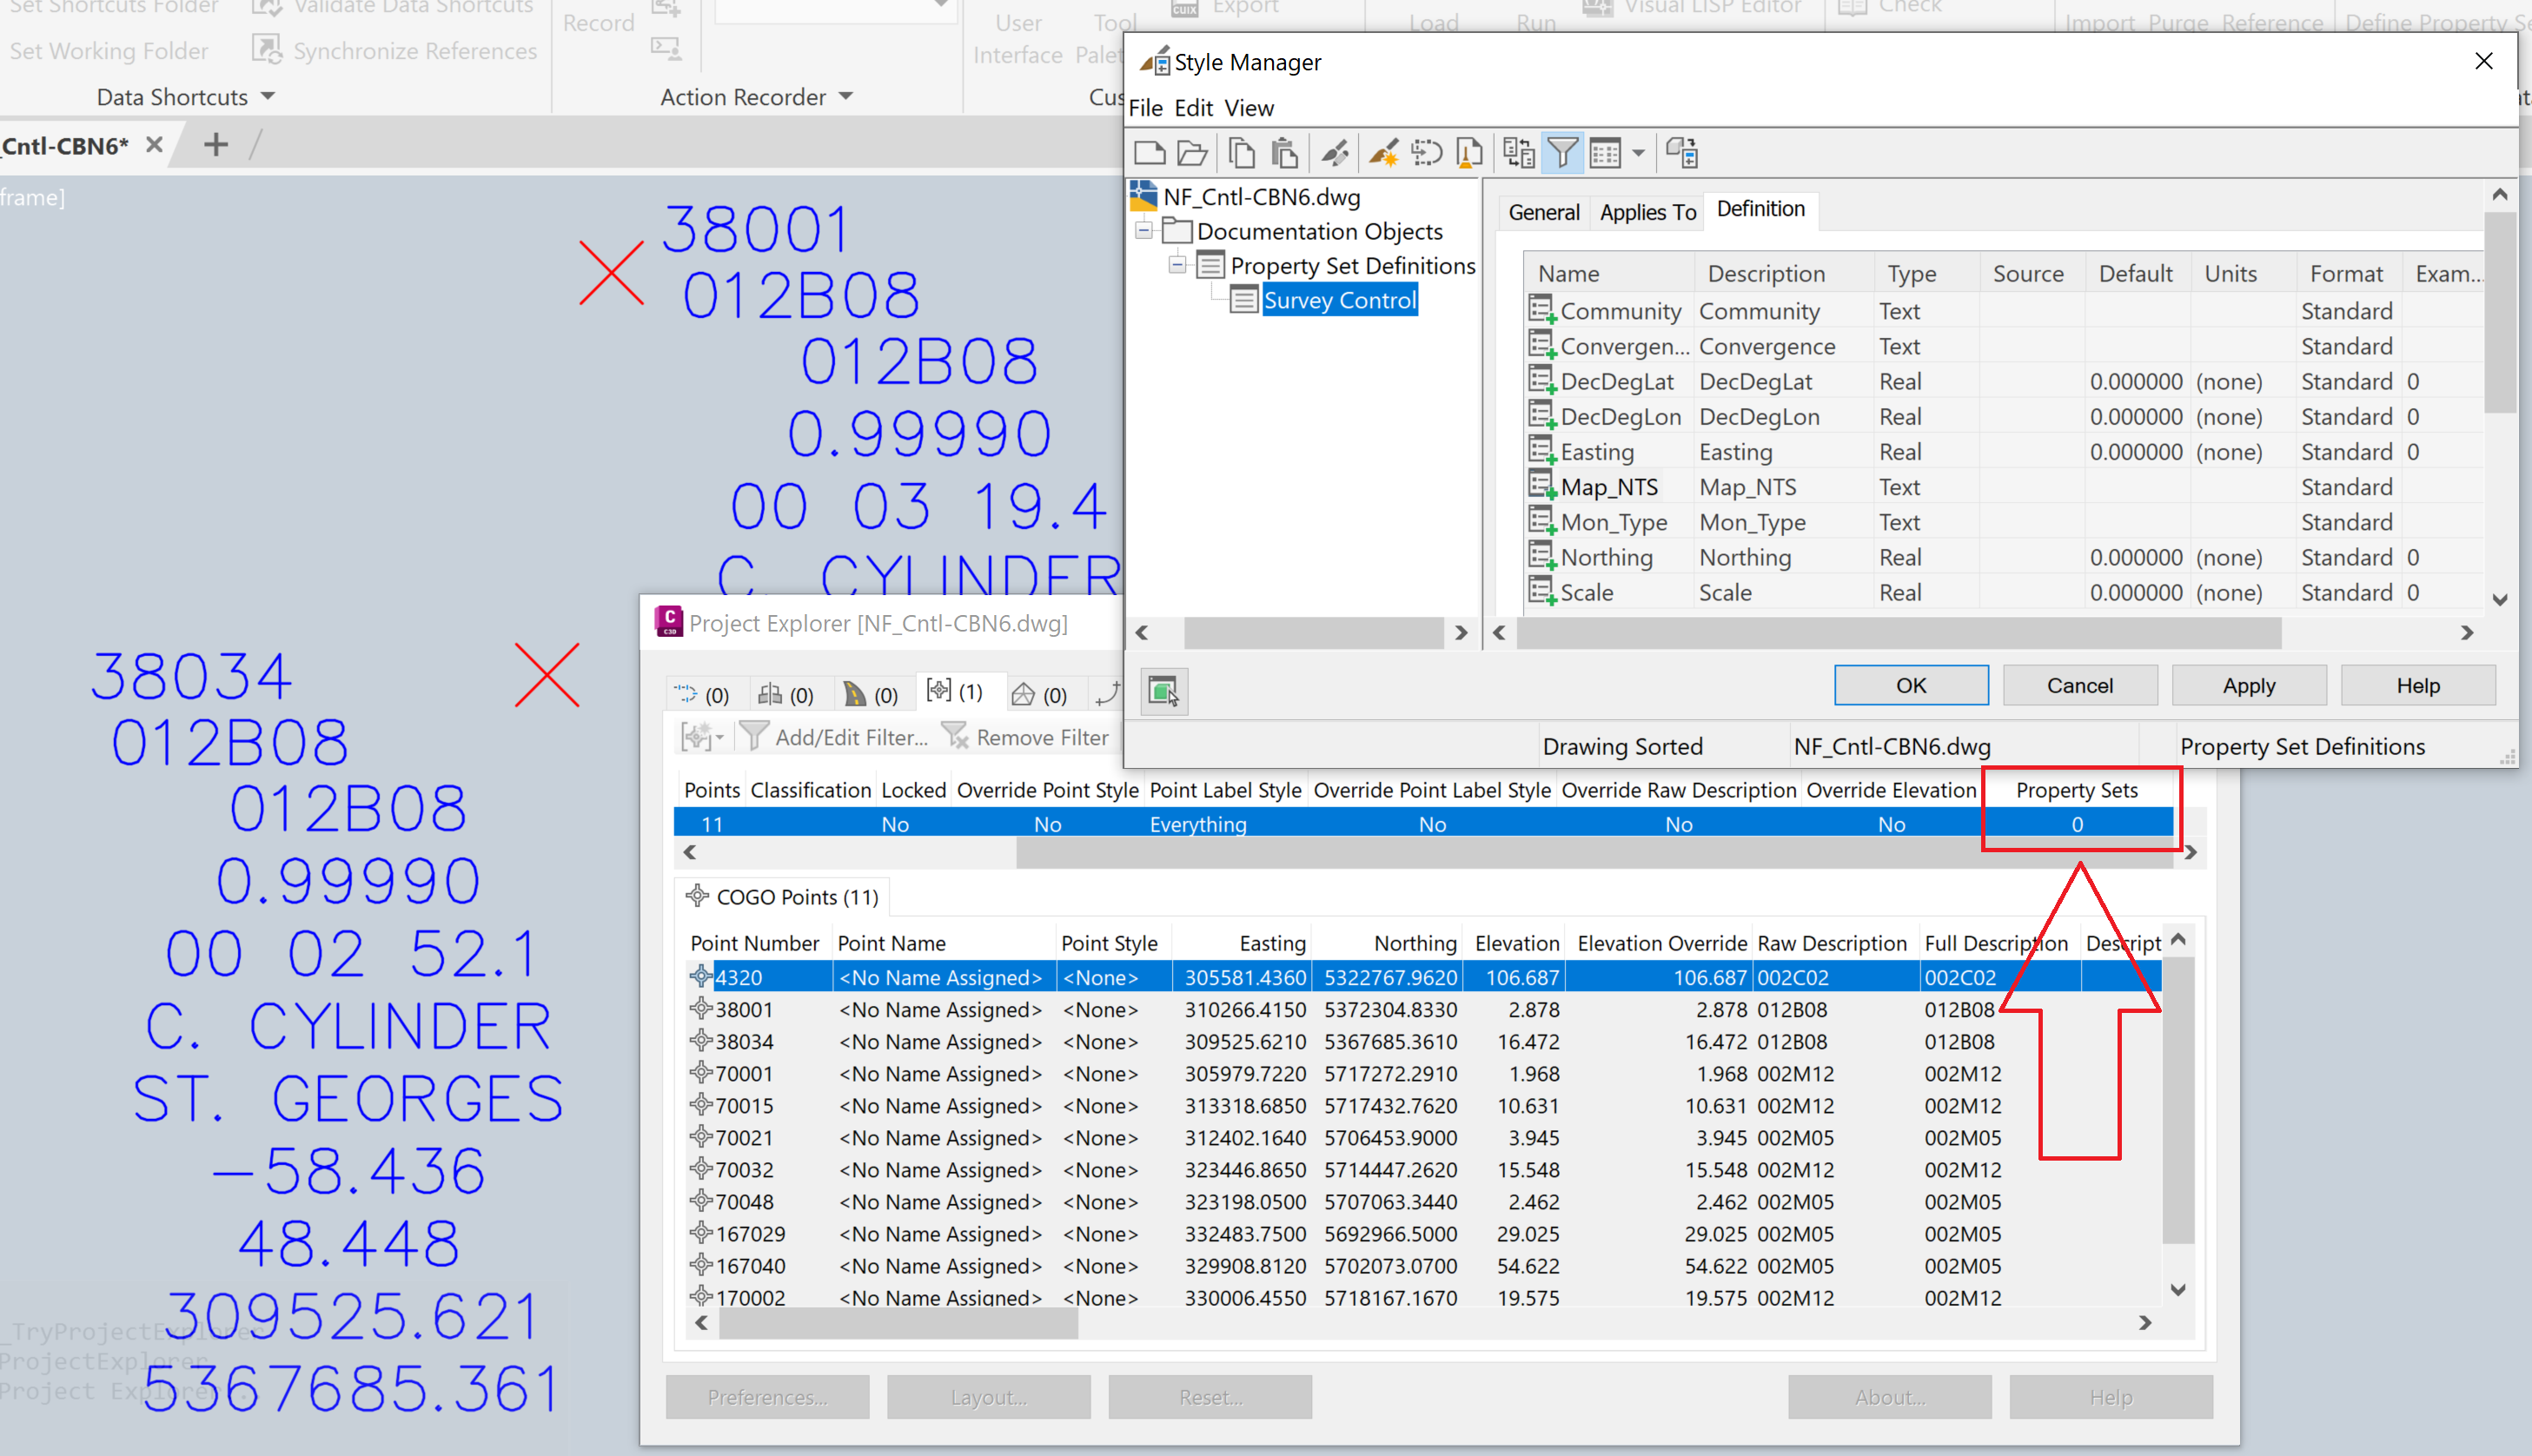Screen dimensions: 2532x1456
Task: Select the Synchronize References icon
Action: 267,49
